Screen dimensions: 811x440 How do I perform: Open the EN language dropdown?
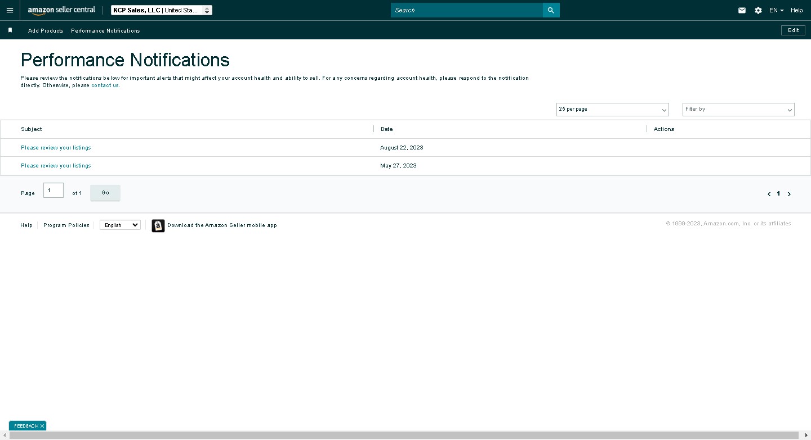(x=776, y=10)
